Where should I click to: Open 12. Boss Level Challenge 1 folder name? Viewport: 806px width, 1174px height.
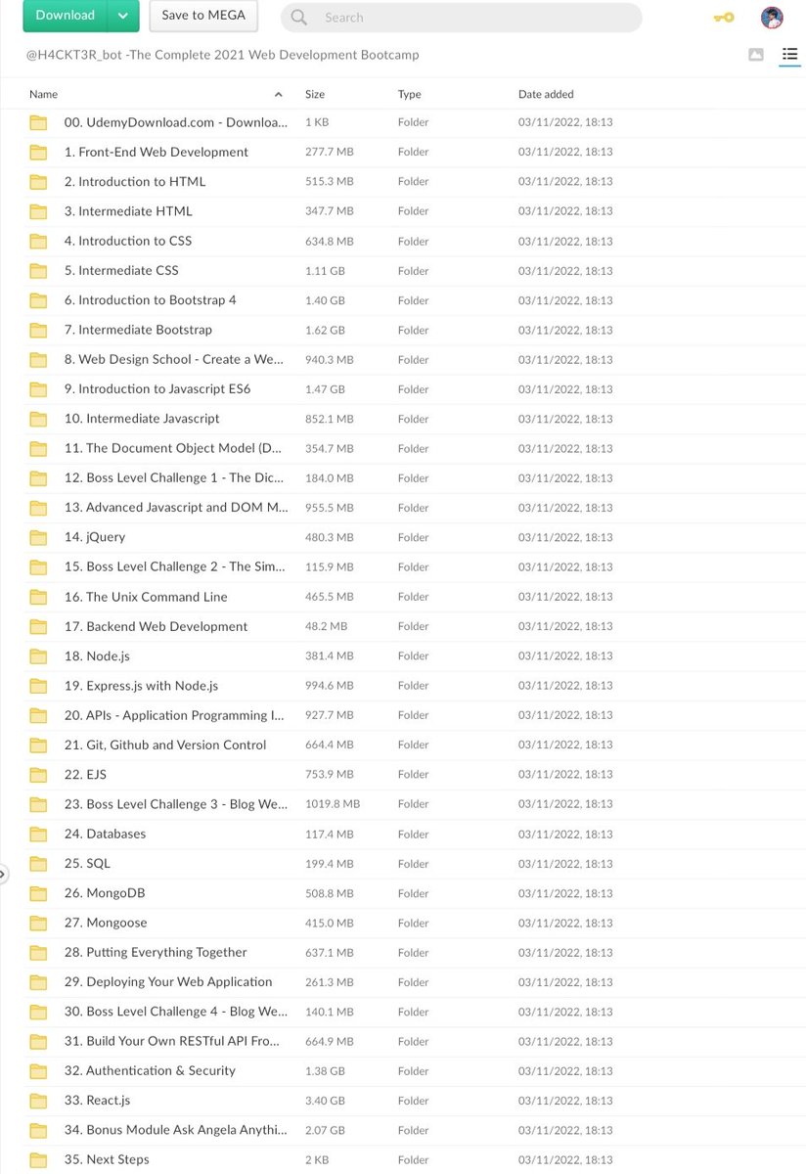tap(174, 477)
